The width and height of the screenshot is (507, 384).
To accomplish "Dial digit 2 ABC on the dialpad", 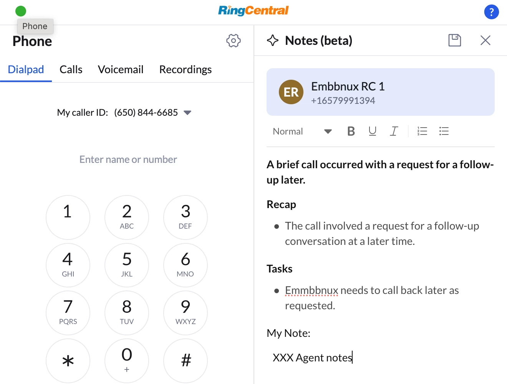I will (127, 217).
